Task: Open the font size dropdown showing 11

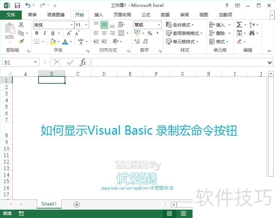Action: tap(86, 25)
